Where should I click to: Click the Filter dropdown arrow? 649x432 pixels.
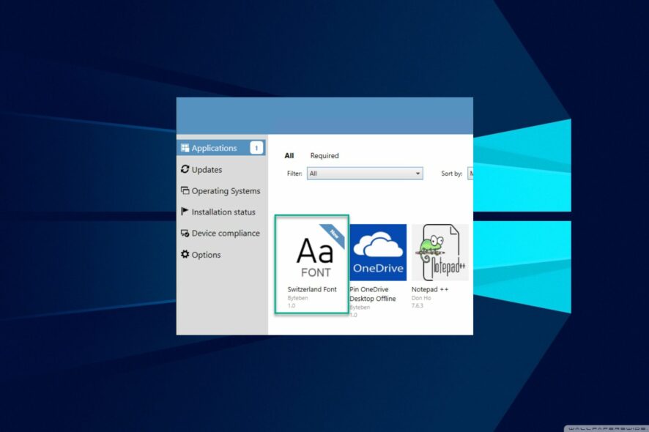[x=418, y=174]
